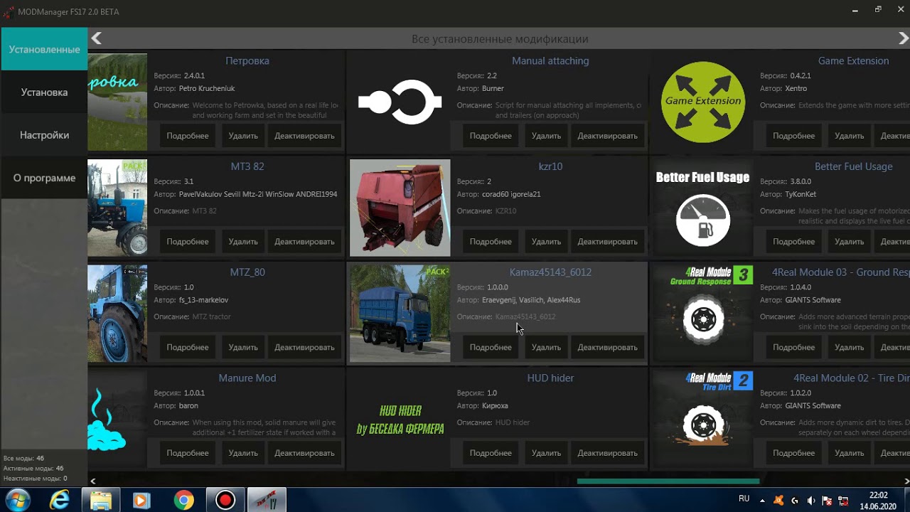Click the MT3 82 tractor thumbnail
This screenshot has width=910, height=512.
[x=117, y=208]
